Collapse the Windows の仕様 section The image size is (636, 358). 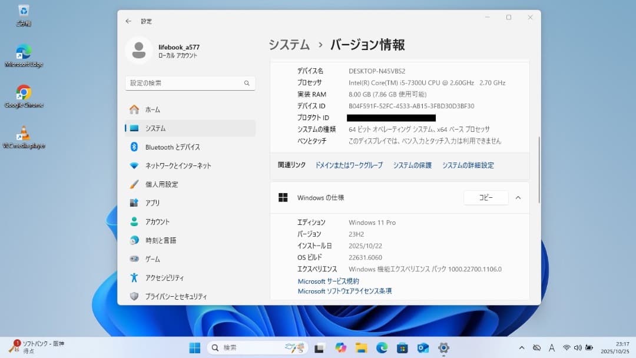[518, 198]
